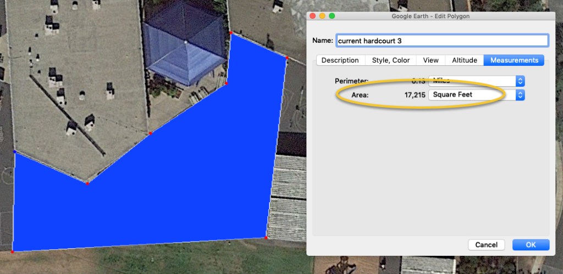Viewport: 563px width, 274px height.
Task: Click the blue gazebo roof on the map
Action: point(185,47)
